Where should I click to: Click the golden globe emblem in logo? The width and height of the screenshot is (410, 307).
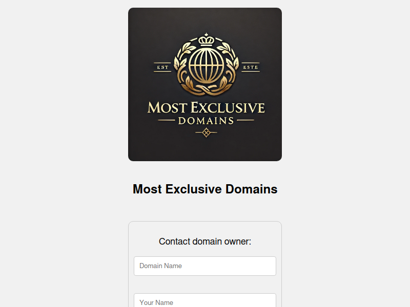click(207, 65)
